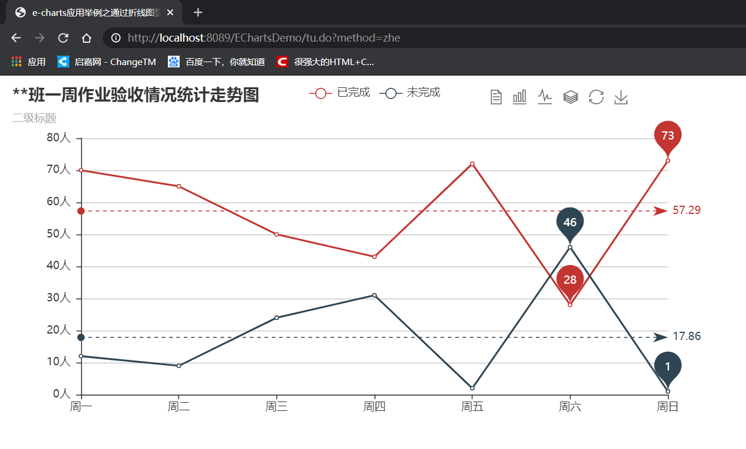Open the 百度一下，你就知道 bookmark

coord(217,62)
